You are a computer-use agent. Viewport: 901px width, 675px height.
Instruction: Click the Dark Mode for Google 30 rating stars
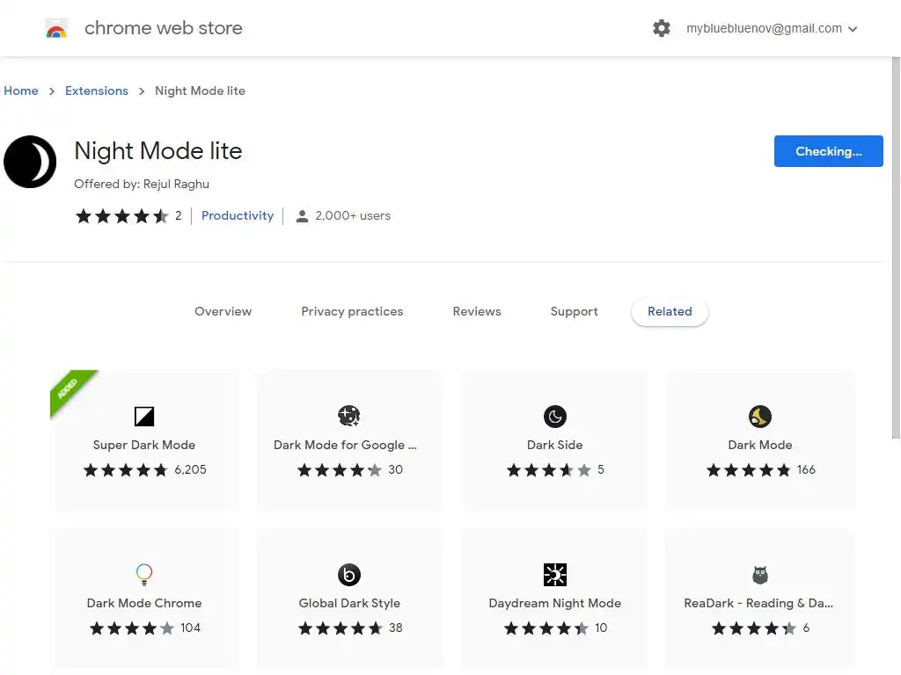click(x=340, y=470)
